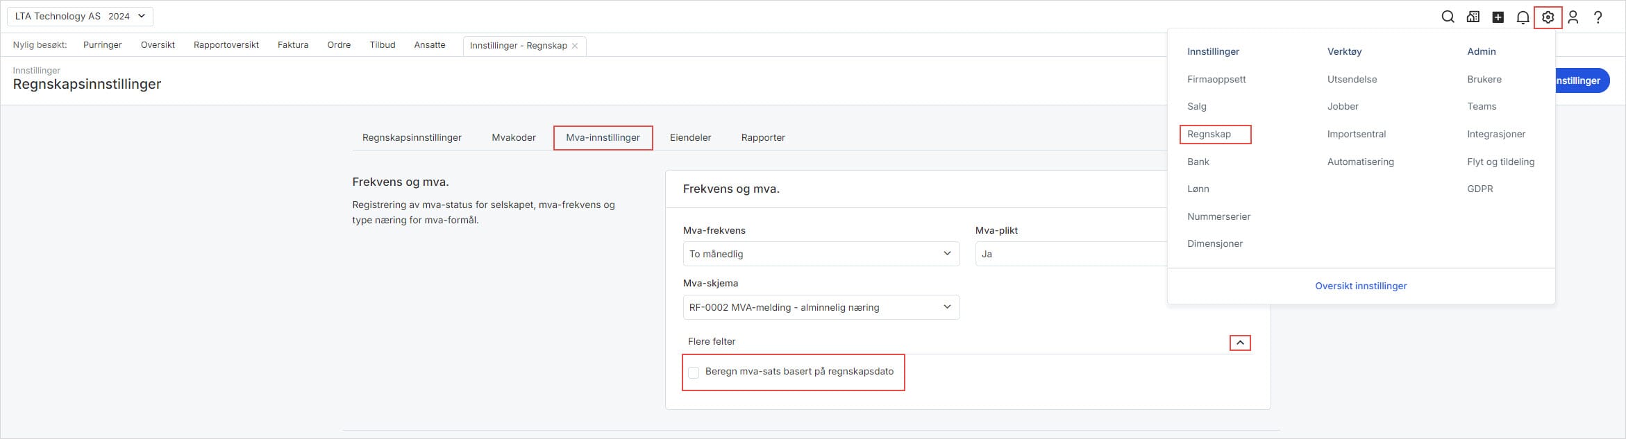1626x439 pixels.
Task: Open Purringer from recently visited
Action: coord(102,45)
